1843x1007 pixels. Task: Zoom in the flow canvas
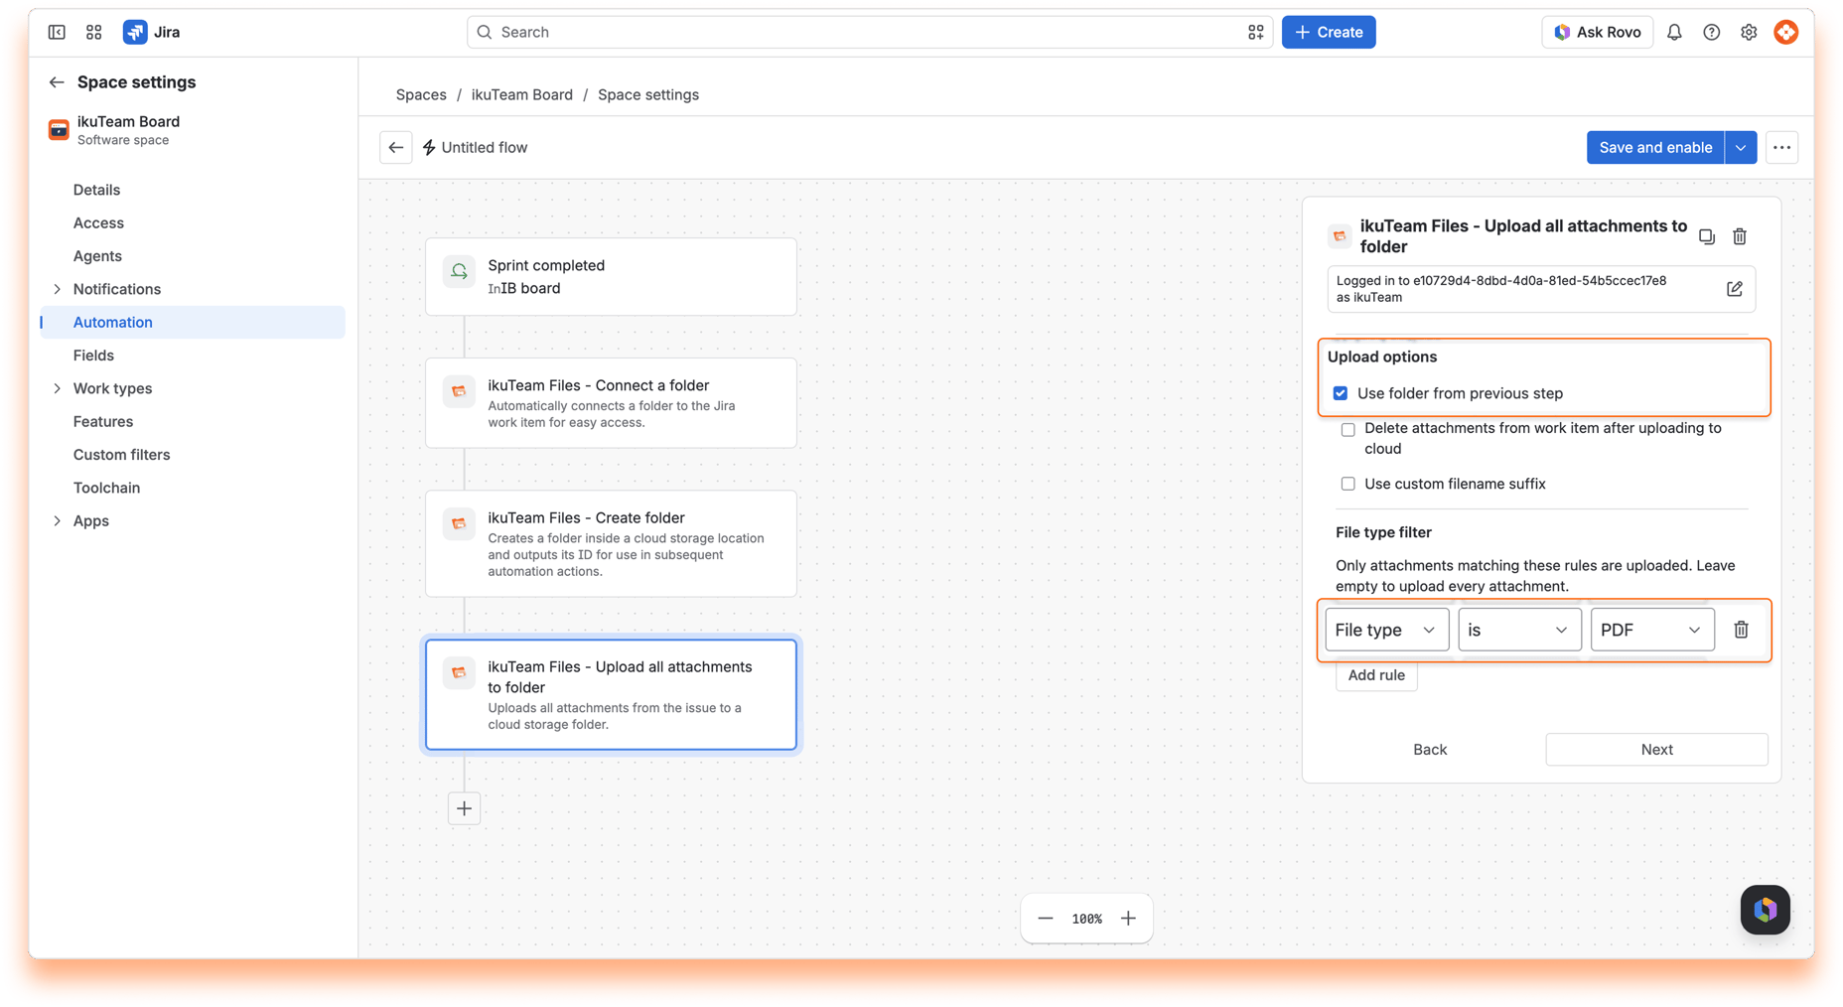pos(1128,919)
